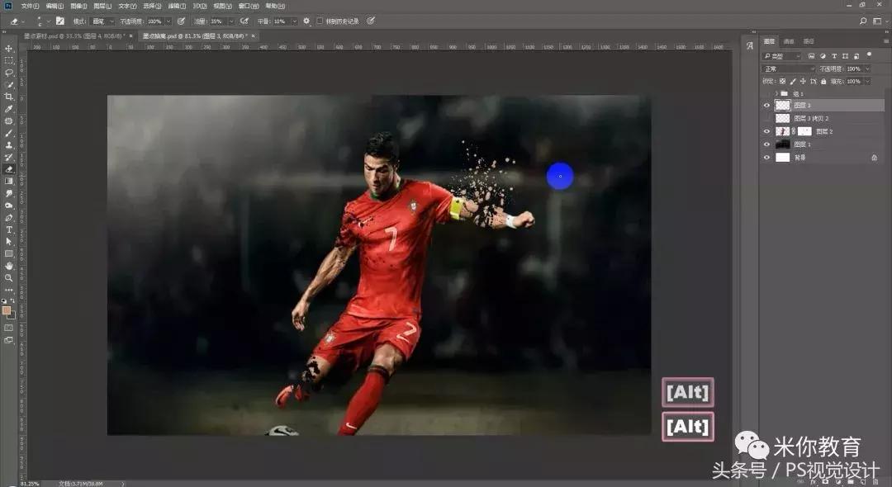
Task: Open the blend mode dropdown showing 正常
Action: 788,69
